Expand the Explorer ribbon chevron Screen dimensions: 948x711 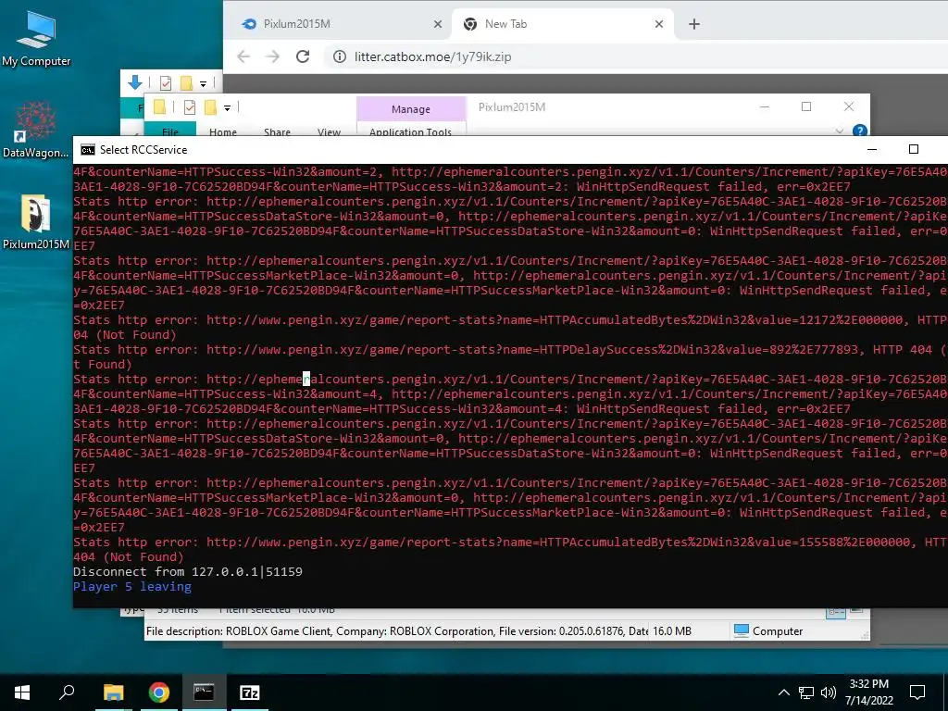(839, 131)
